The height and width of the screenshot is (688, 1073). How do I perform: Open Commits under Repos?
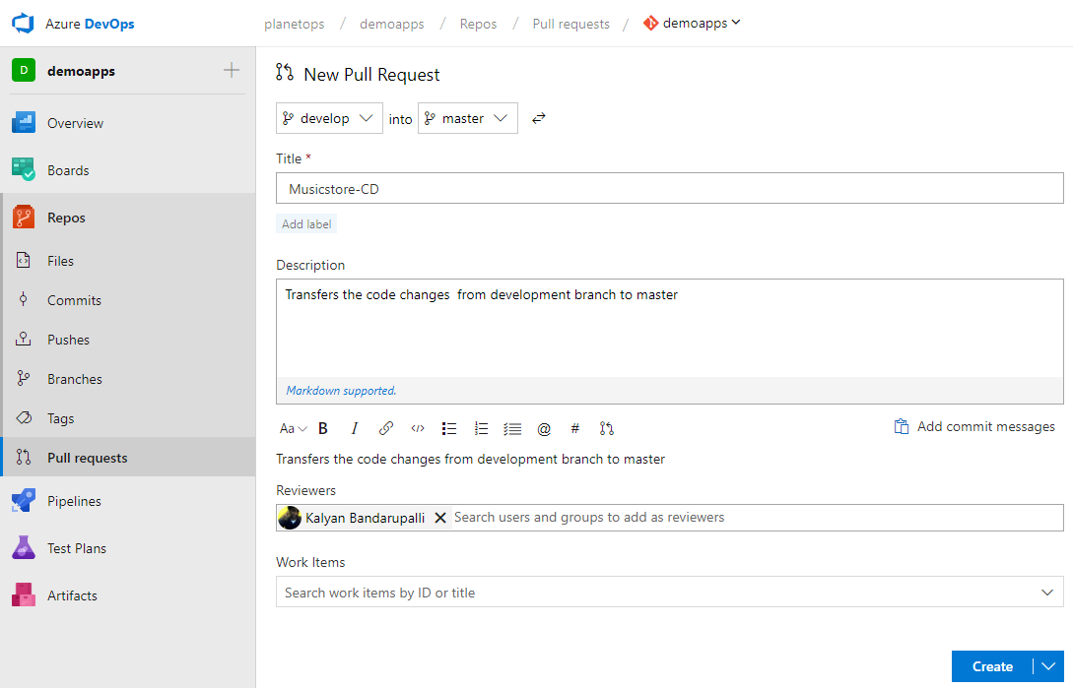tap(129, 300)
